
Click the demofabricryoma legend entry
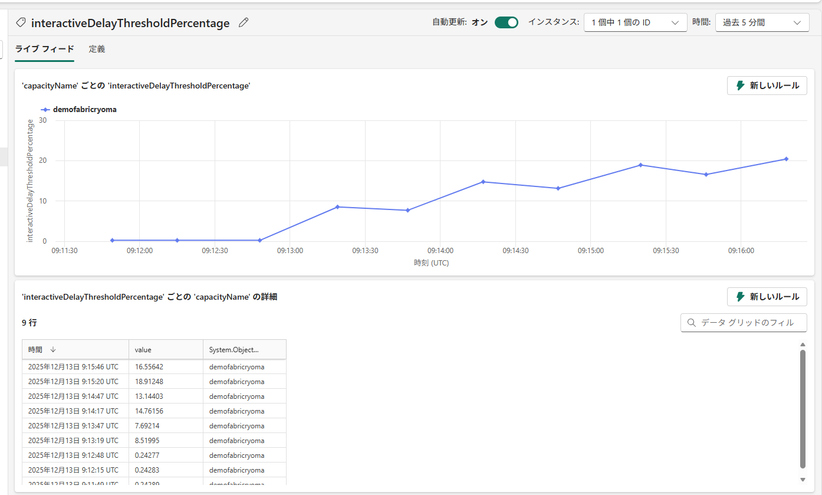78,109
